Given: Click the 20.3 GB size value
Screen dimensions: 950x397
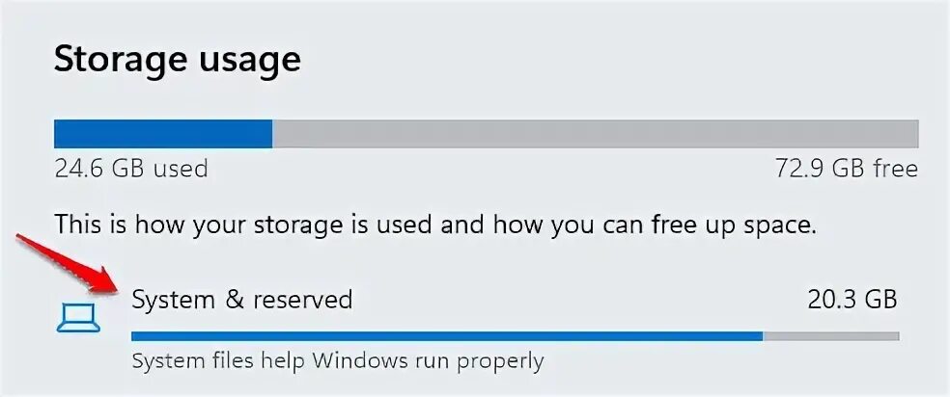Looking at the screenshot, I should tap(852, 300).
